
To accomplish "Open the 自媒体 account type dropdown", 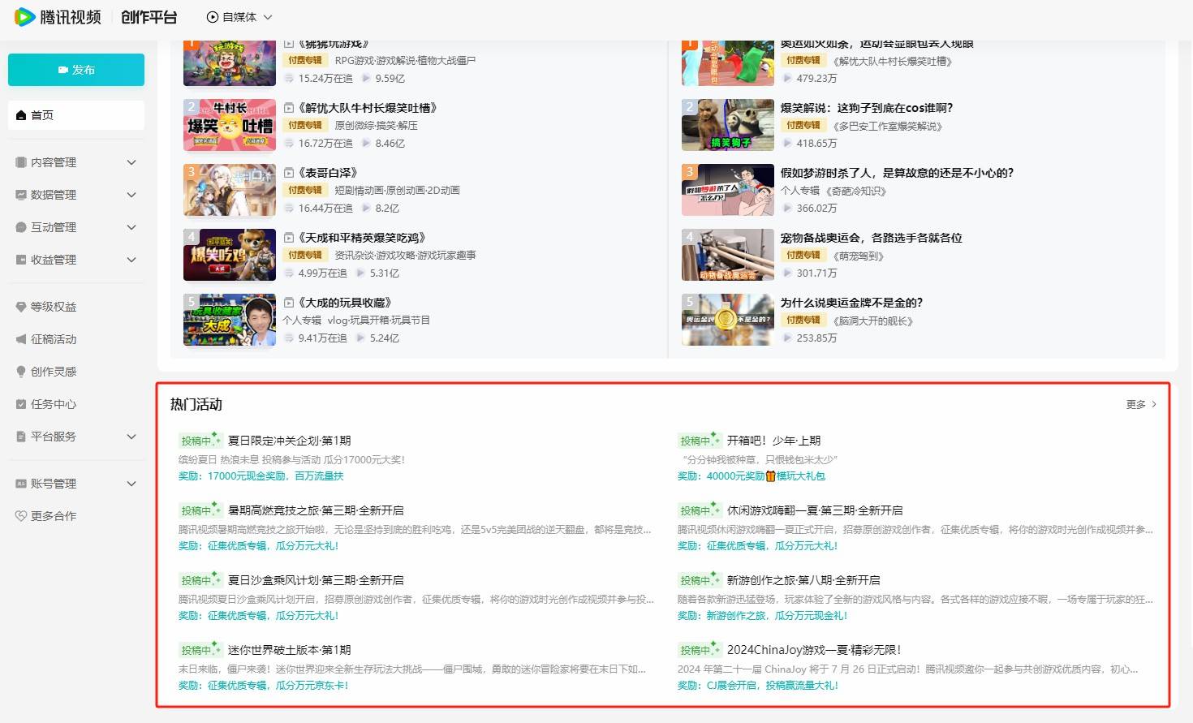I will click(239, 17).
